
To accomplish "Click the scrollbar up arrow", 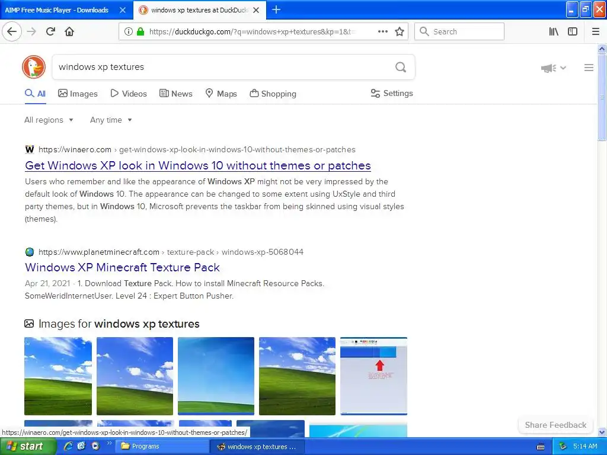I will (x=602, y=49).
